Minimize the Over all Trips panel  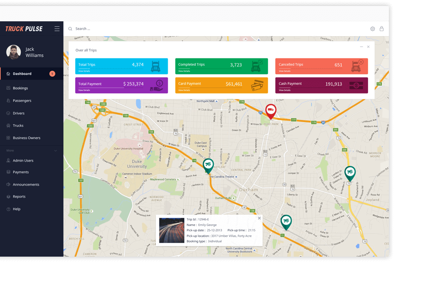360,47
